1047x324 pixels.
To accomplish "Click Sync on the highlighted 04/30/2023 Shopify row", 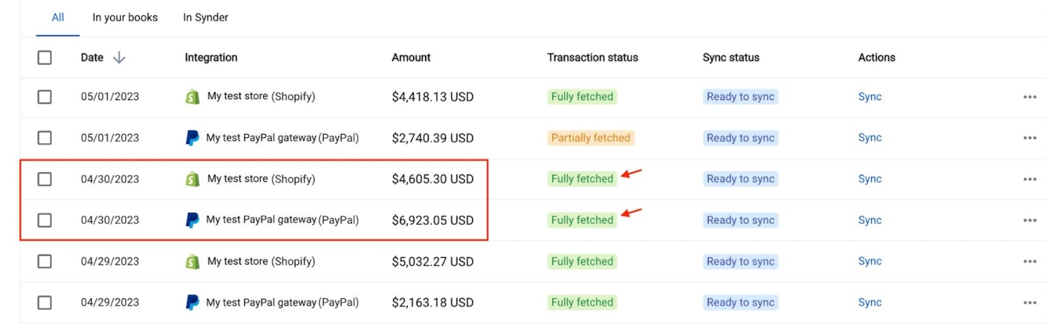I will tap(870, 179).
